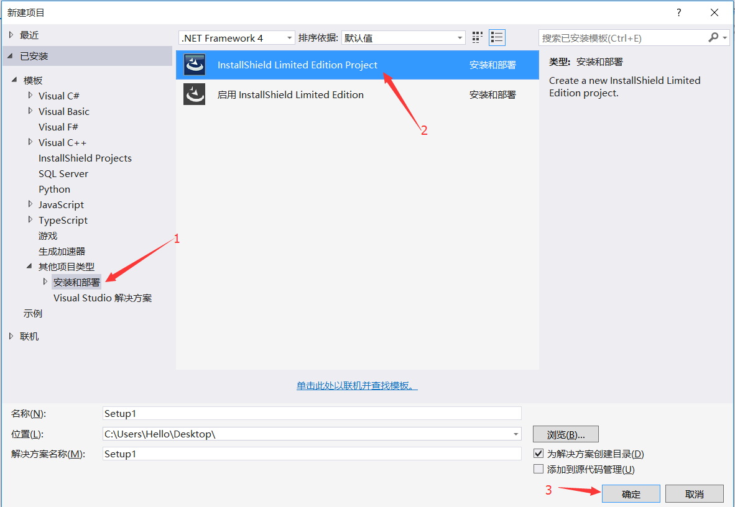Expand the 安装和部署 node arrow
The image size is (735, 507).
click(45, 281)
